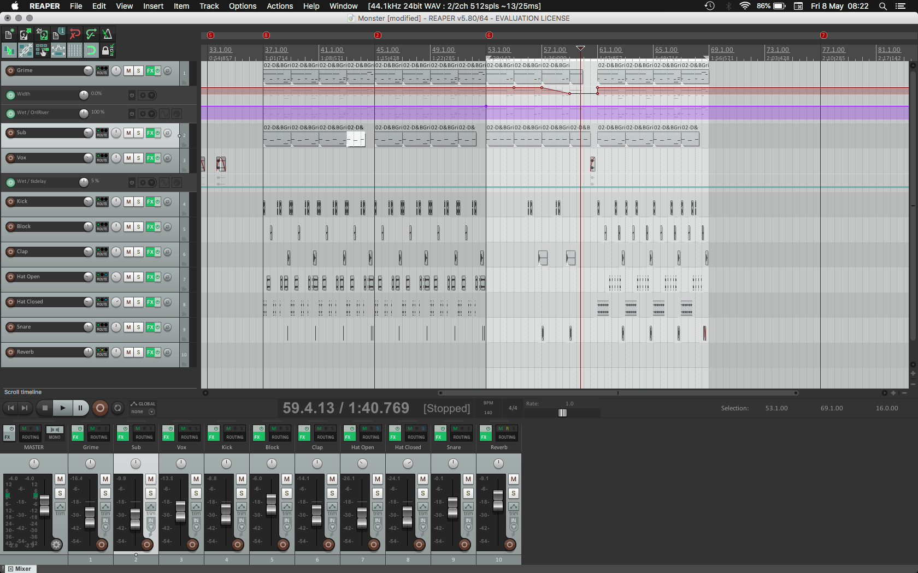The height and width of the screenshot is (573, 918).
Task: Open the Actions menu
Action: pos(280,6)
